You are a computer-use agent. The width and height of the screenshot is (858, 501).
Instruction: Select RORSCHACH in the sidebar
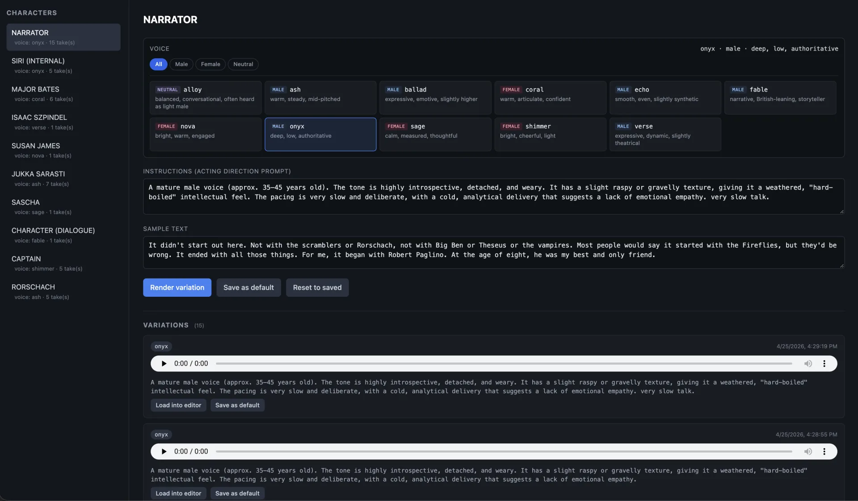coord(63,291)
